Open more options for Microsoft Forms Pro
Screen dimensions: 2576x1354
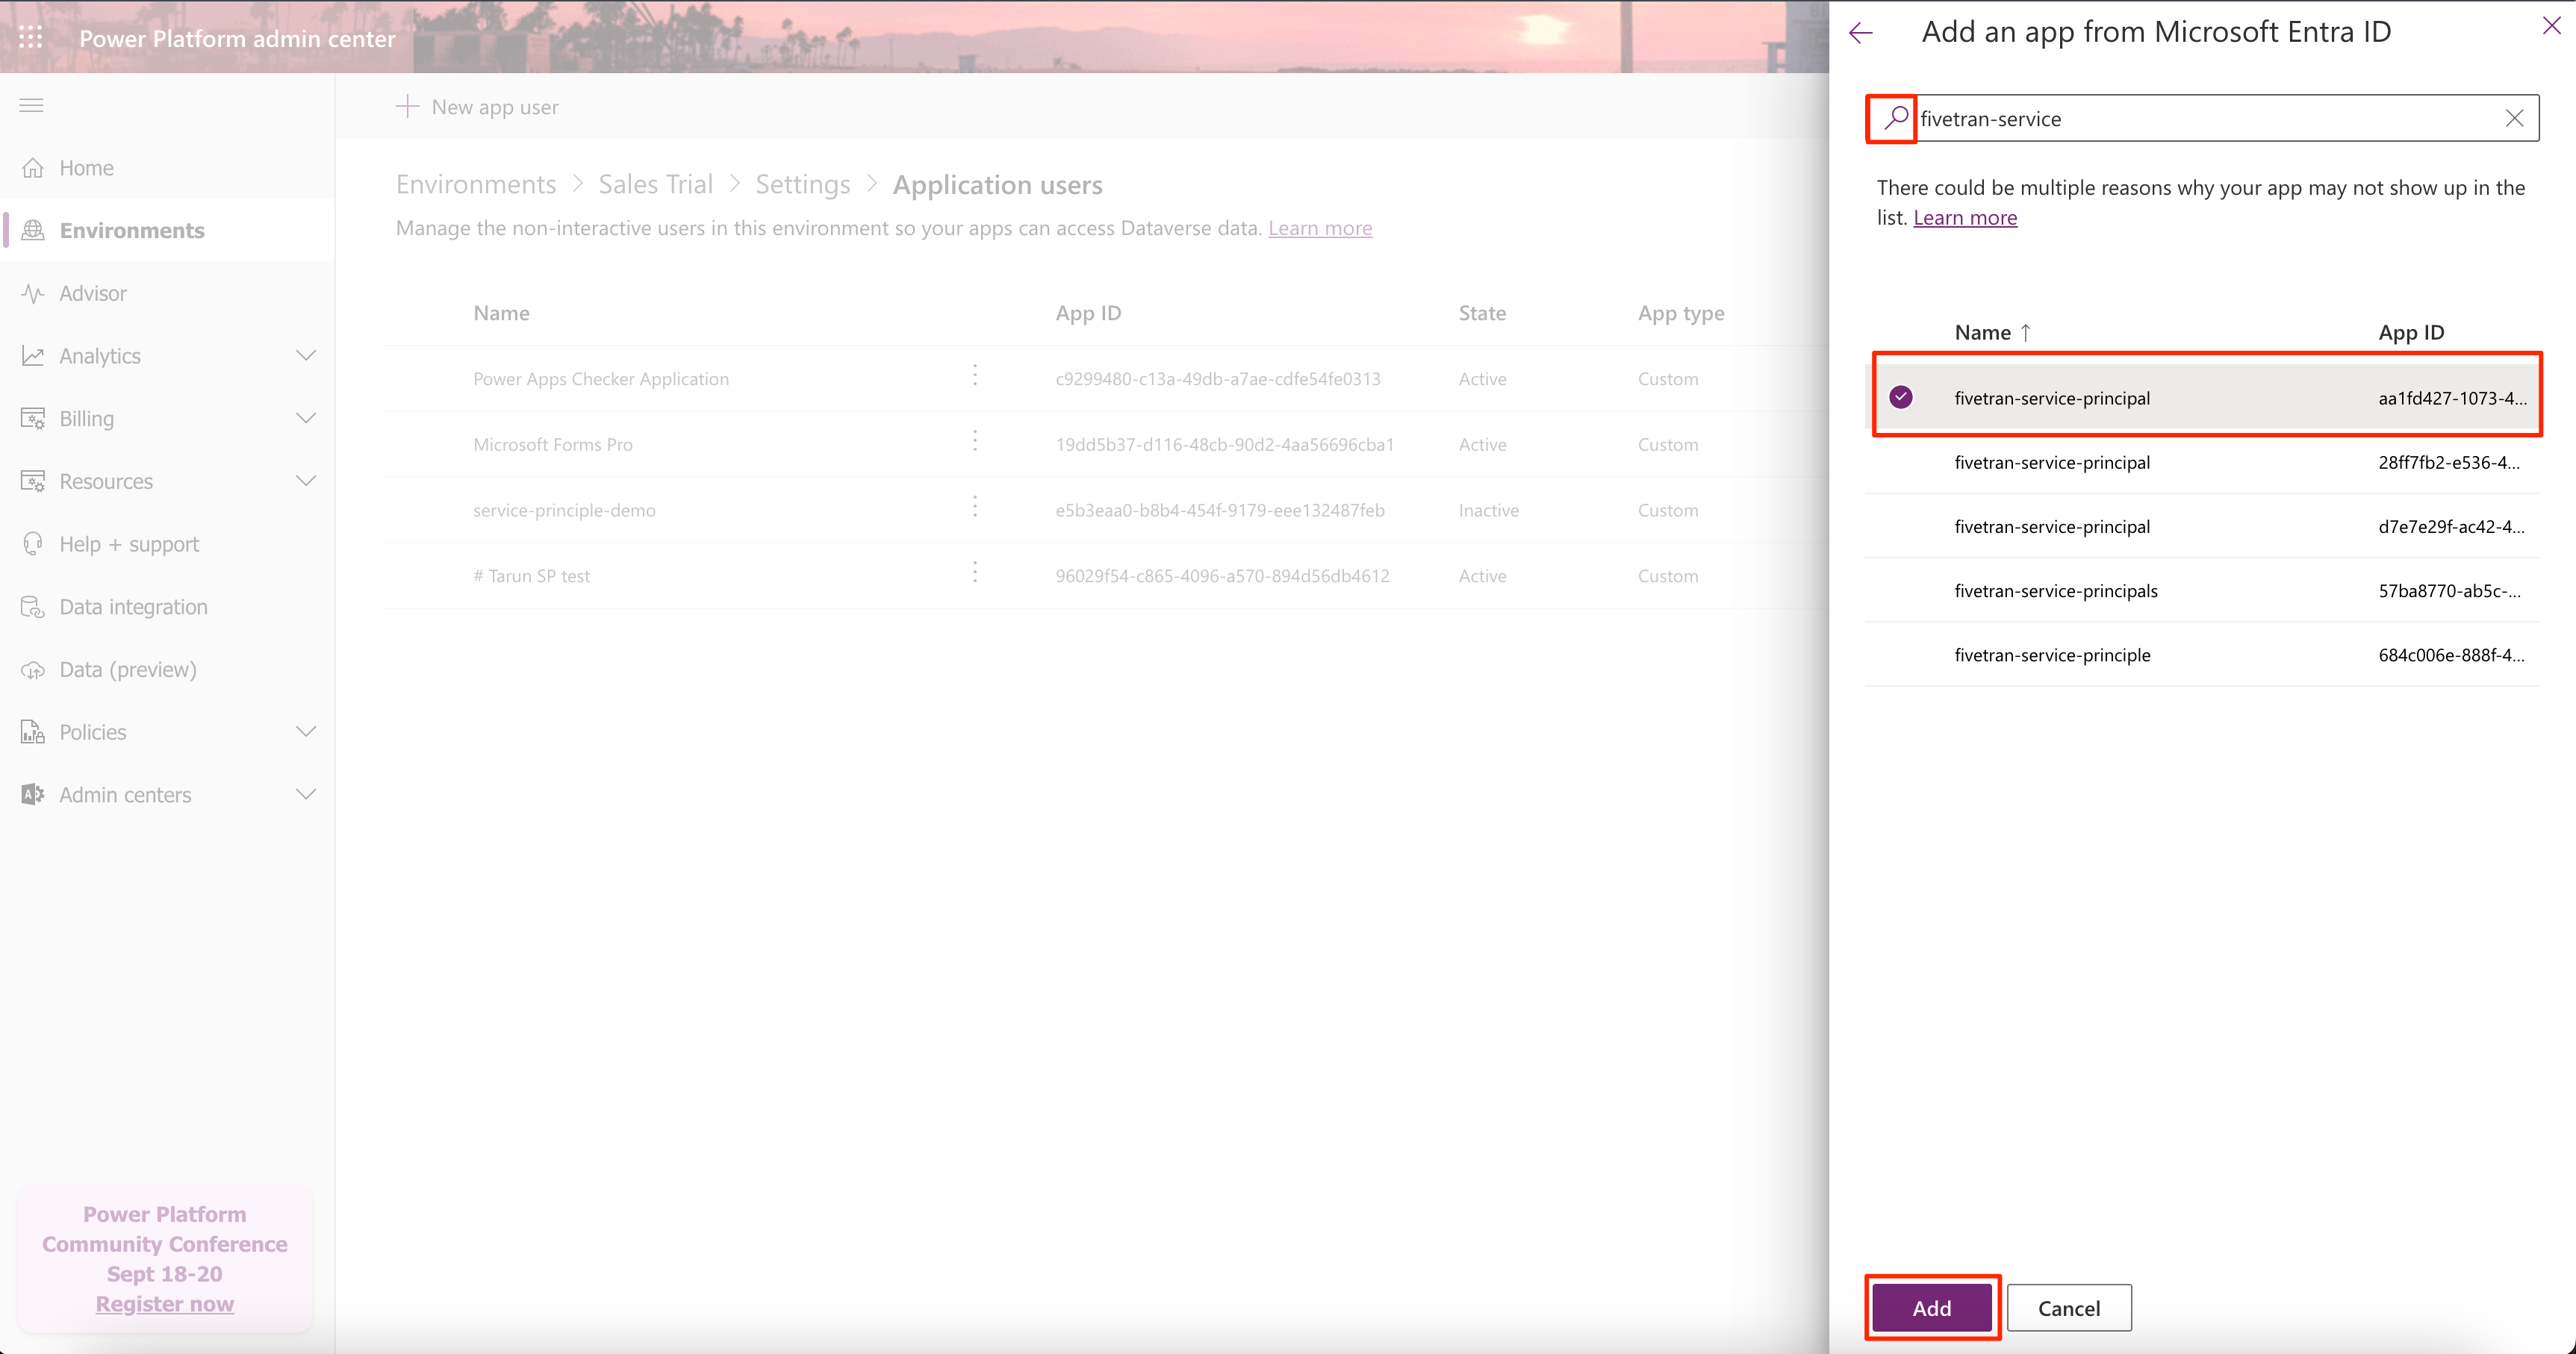click(x=975, y=441)
